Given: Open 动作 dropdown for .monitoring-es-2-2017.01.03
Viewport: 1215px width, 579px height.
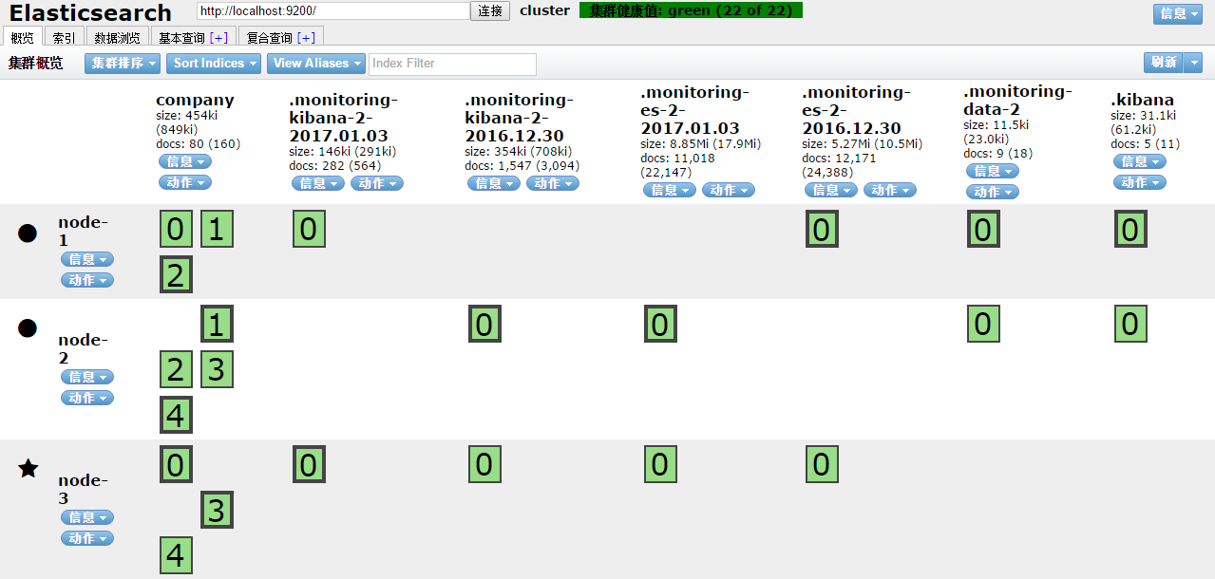Looking at the screenshot, I should [x=729, y=190].
